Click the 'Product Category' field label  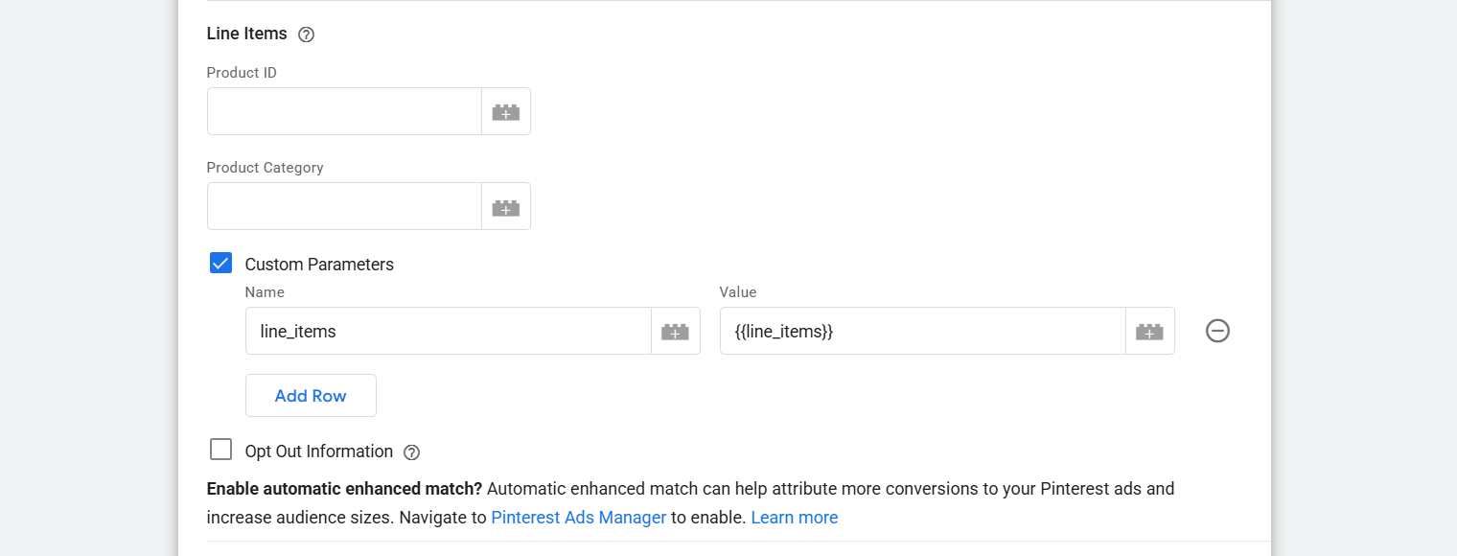tap(265, 168)
